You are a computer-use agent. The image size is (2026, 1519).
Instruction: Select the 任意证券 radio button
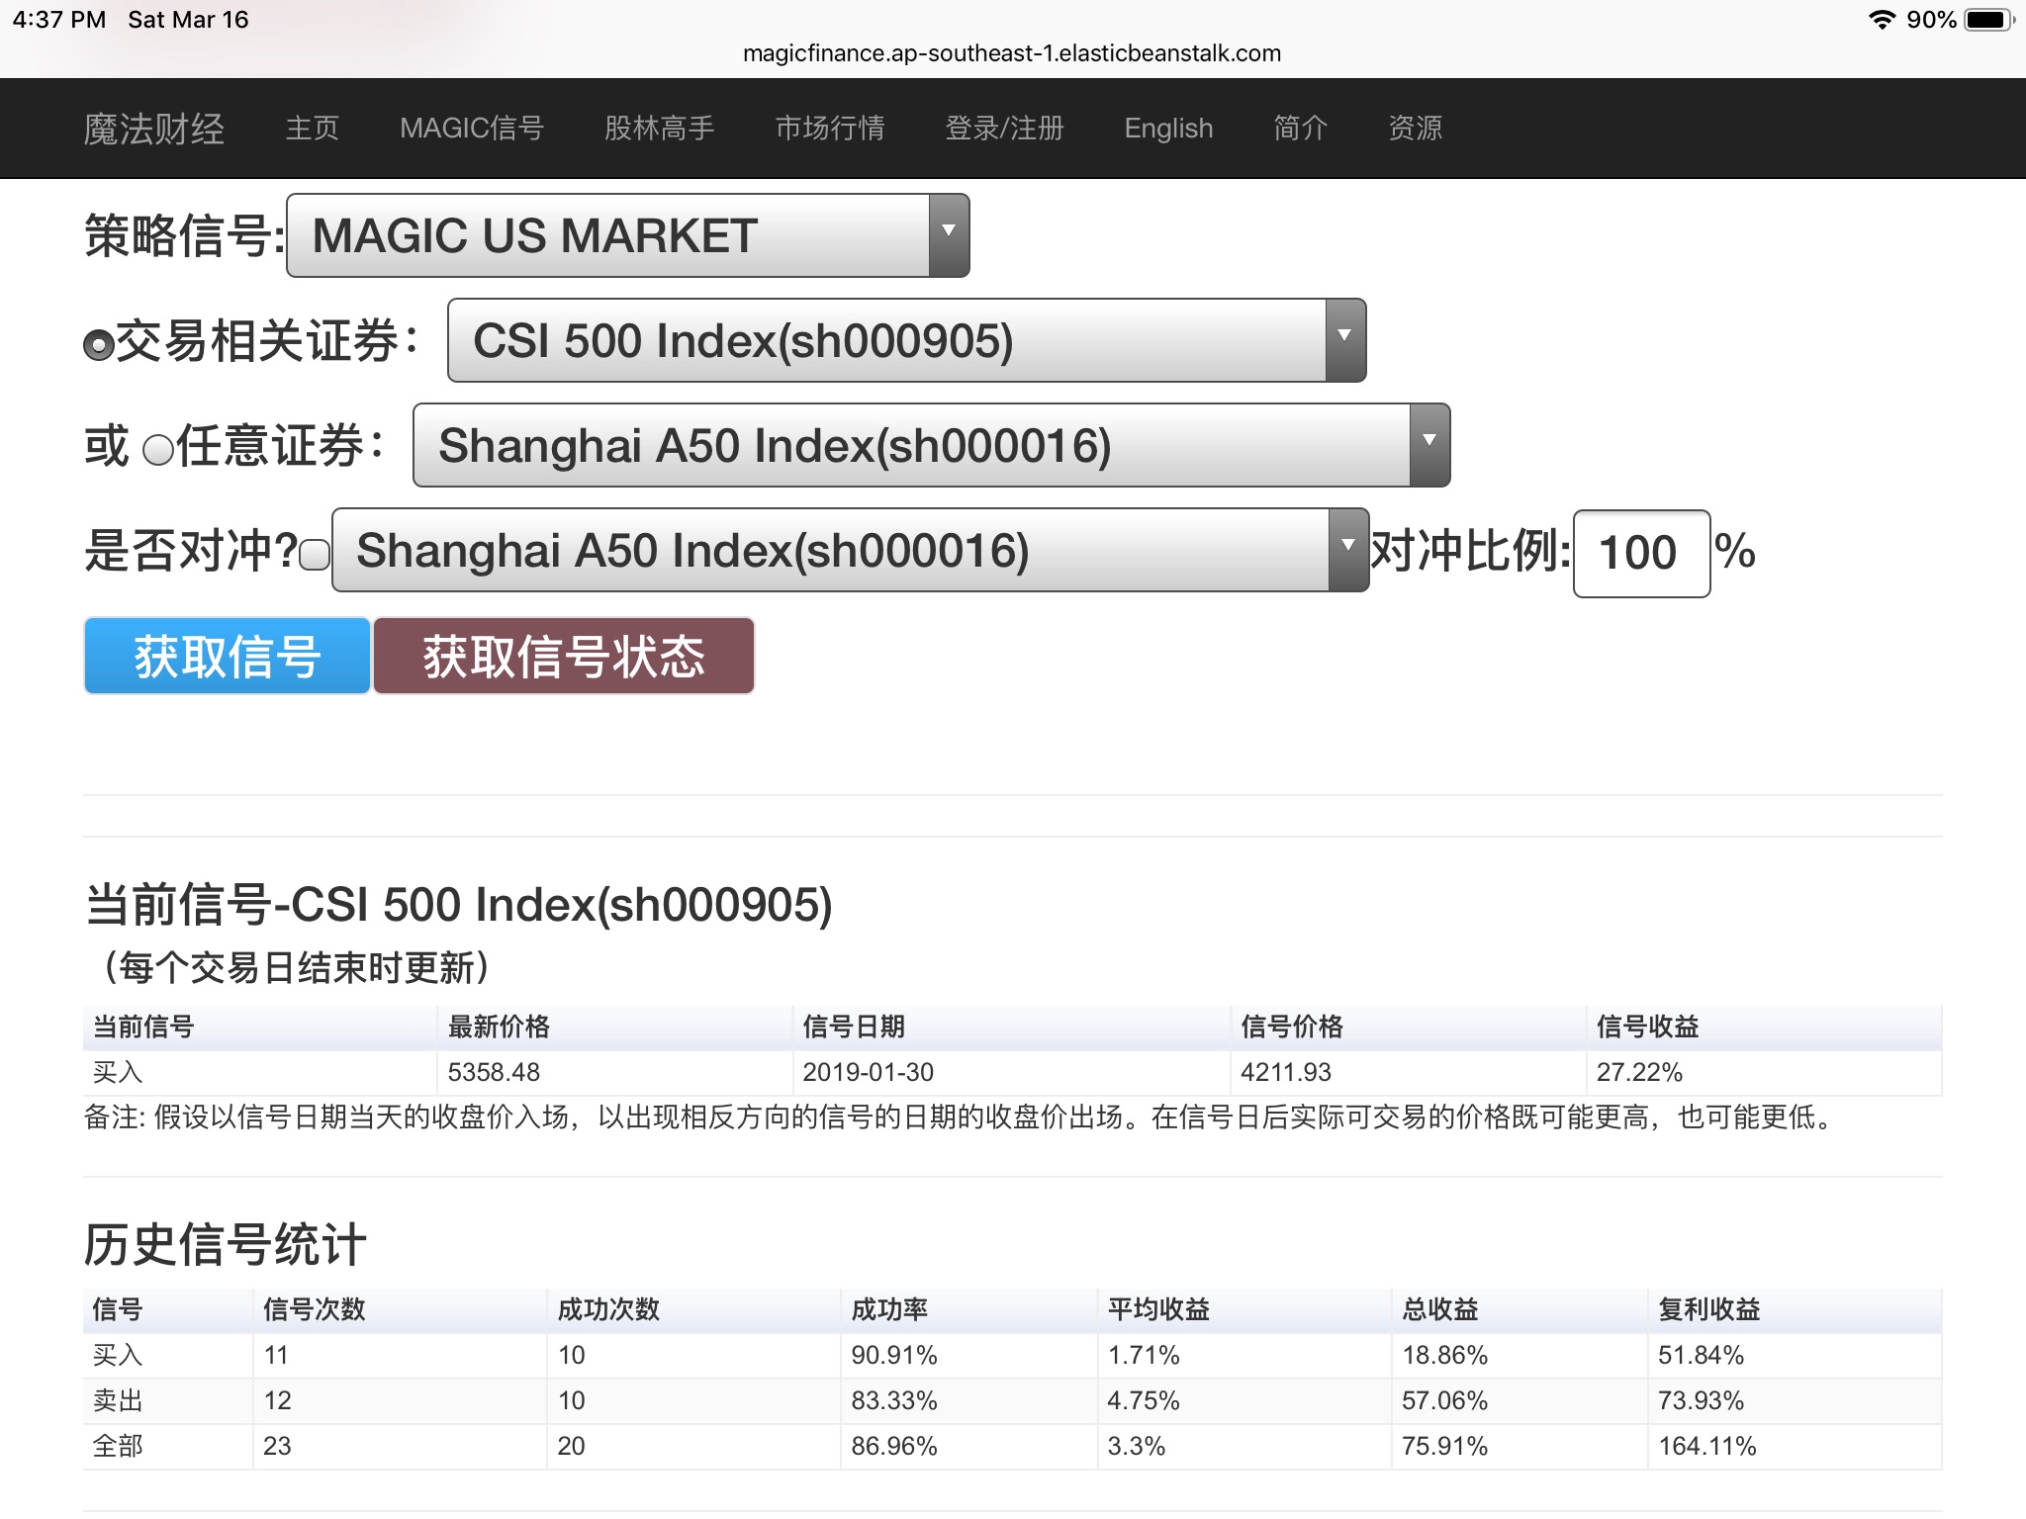(158, 450)
